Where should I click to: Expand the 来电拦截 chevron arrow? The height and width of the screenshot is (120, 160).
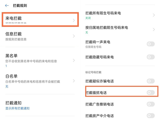coord(74,20)
